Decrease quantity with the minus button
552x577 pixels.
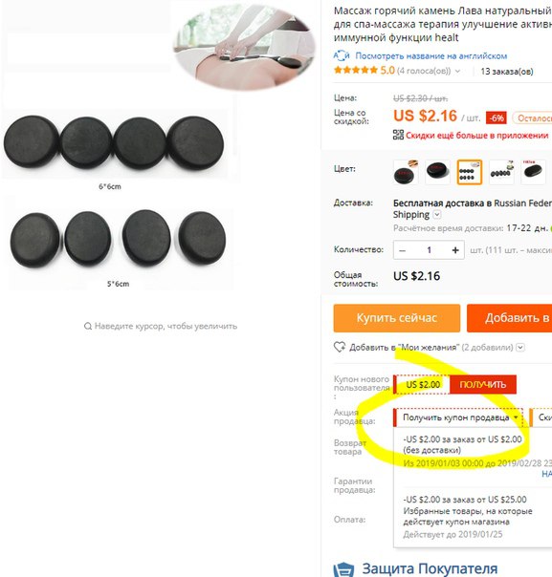click(x=402, y=250)
